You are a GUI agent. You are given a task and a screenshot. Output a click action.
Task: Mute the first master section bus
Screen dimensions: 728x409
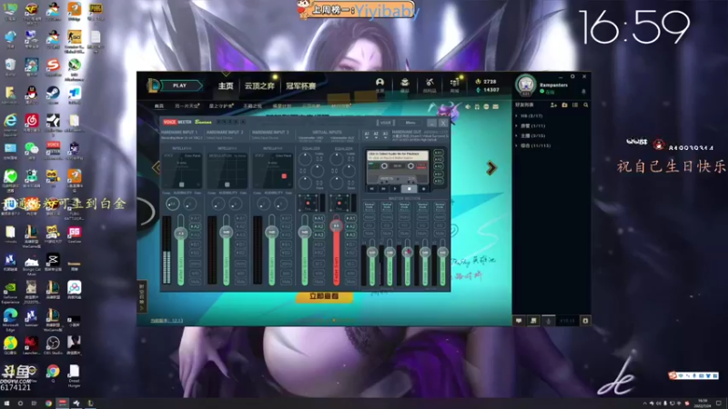(369, 234)
